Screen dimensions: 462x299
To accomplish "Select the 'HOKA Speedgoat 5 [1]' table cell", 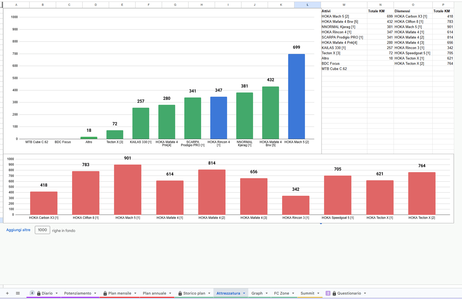I will point(413,53).
